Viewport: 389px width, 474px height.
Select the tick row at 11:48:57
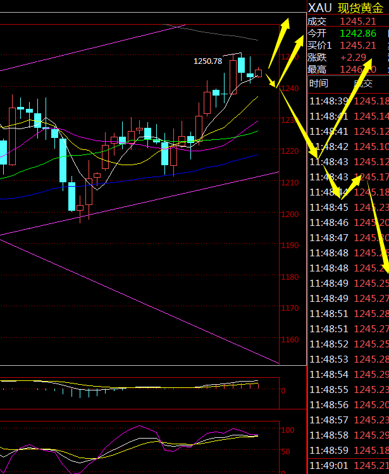[x=349, y=420]
